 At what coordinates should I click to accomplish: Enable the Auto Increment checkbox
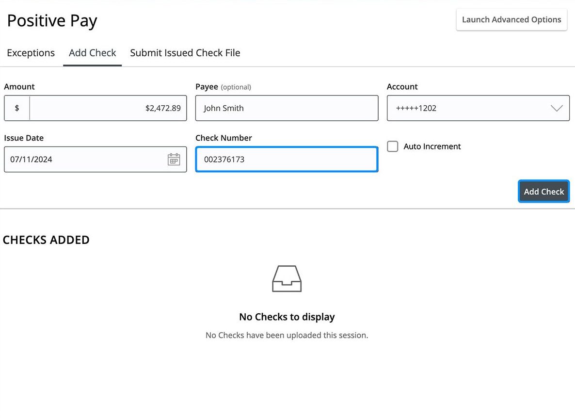[392, 146]
